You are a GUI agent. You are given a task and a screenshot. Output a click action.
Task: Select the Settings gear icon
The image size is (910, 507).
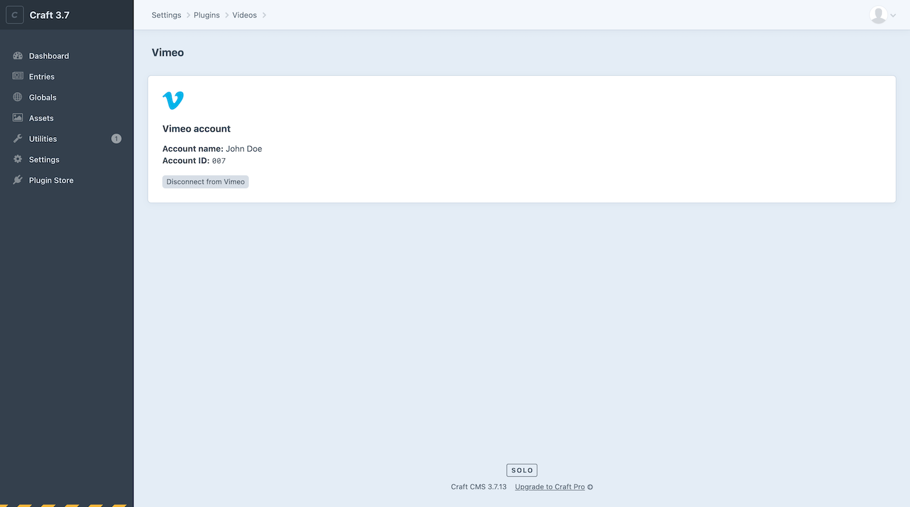point(18,159)
